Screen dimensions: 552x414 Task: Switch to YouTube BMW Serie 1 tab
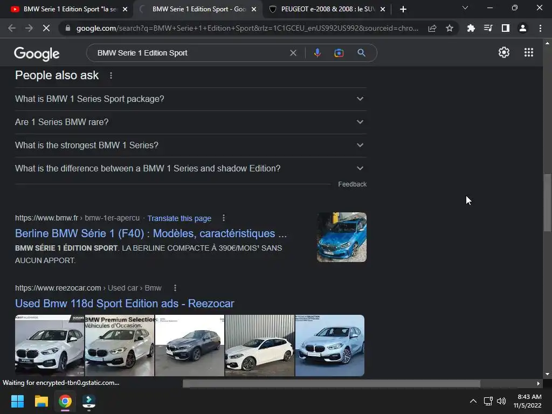click(68, 9)
